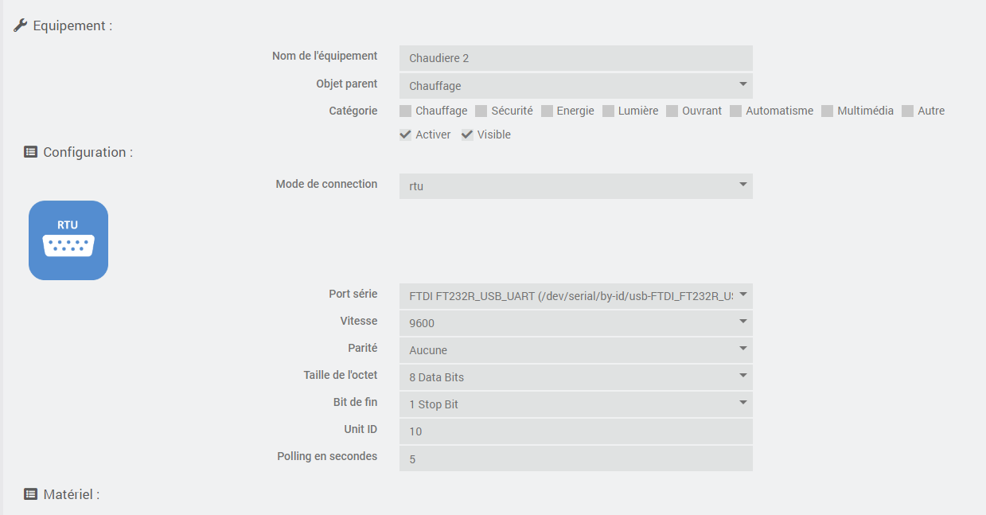Toggle the Activer checkbox off
The height and width of the screenshot is (515, 986).
click(406, 135)
